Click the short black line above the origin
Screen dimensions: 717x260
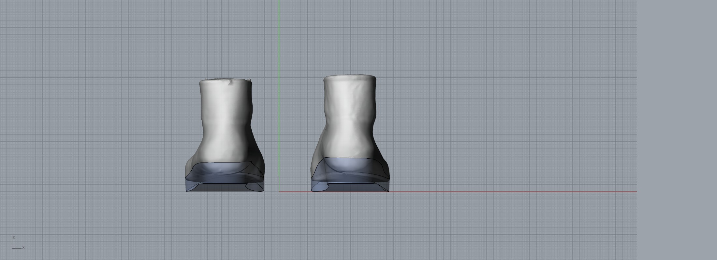coord(279,183)
